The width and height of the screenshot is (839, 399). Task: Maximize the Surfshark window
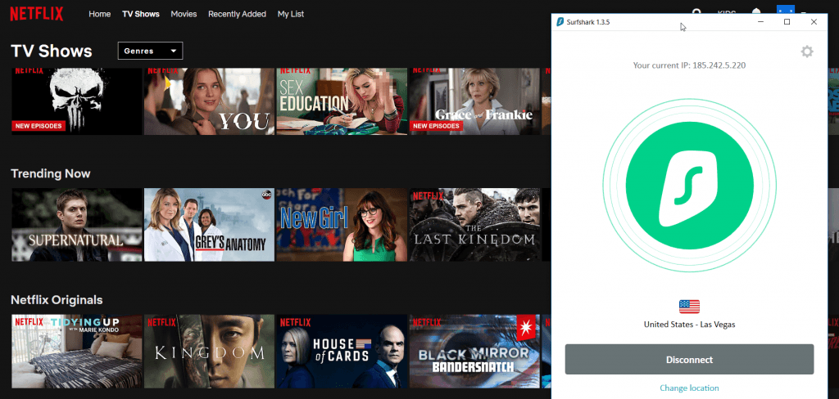coord(787,22)
